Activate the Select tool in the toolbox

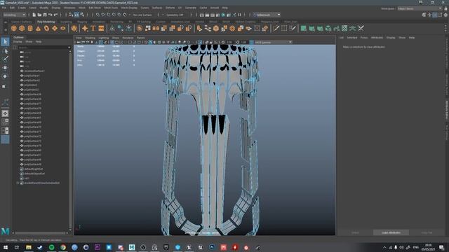[x=5, y=42]
